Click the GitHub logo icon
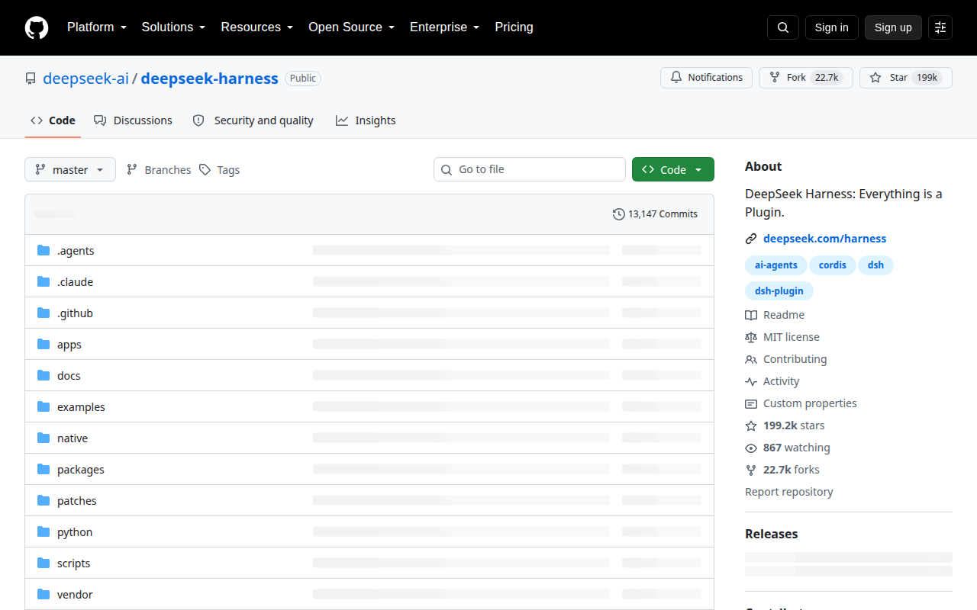Viewport: 977px width, 610px height. point(37,27)
